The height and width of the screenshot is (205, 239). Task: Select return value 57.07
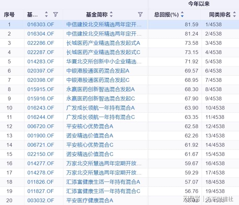click(191, 182)
